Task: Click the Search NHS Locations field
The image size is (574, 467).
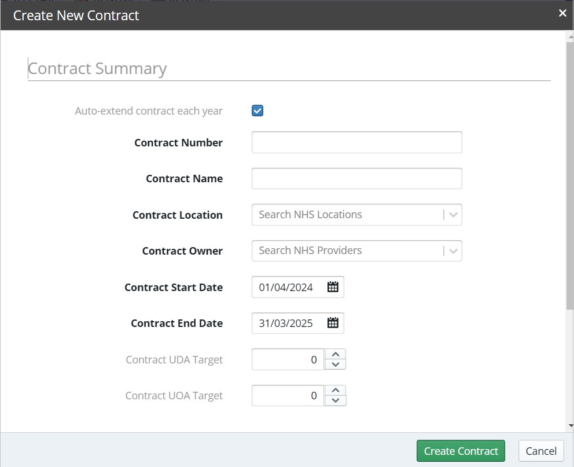Action: [347, 215]
